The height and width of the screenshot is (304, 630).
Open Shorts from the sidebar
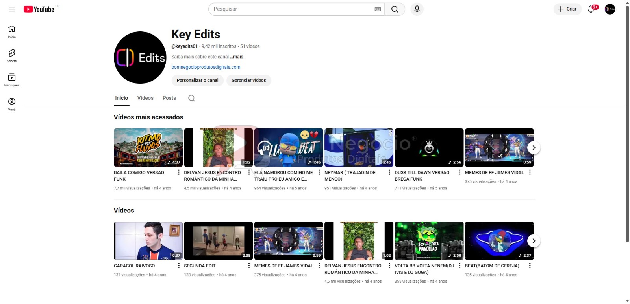pyautogui.click(x=12, y=56)
